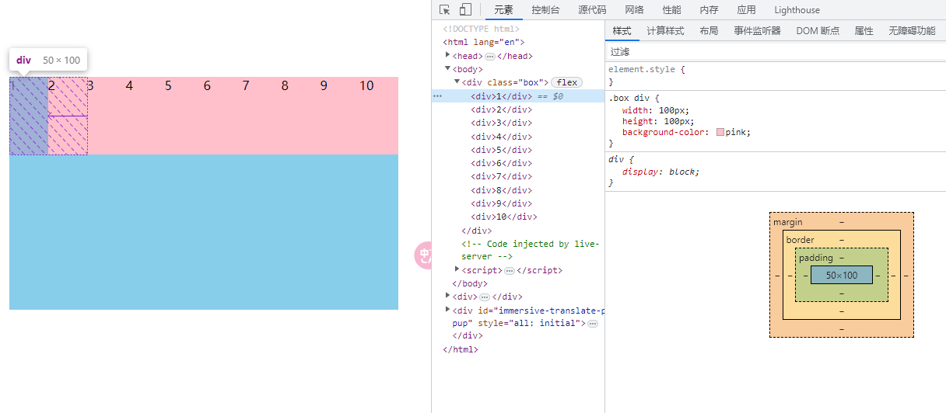
Task: Expand the head element node
Action: click(447, 55)
